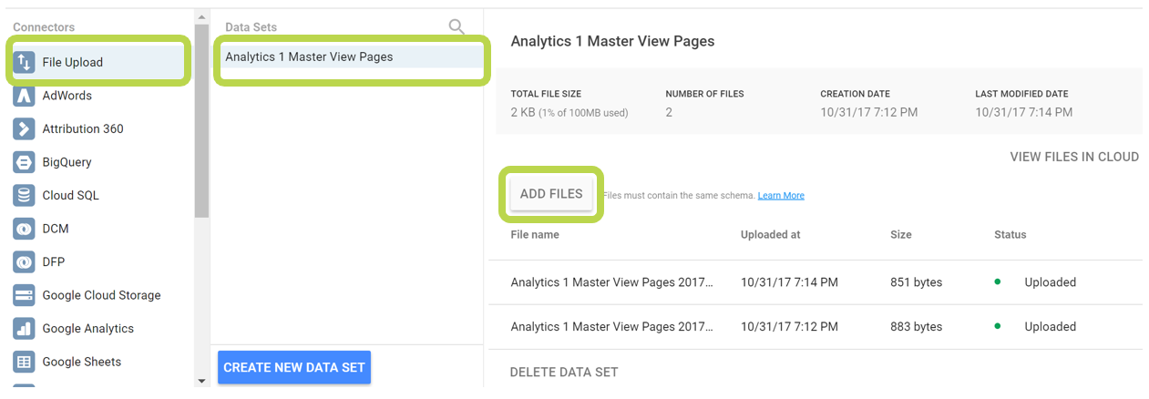This screenshot has width=1149, height=399.
Task: Click the ADD FILES button
Action: (551, 194)
